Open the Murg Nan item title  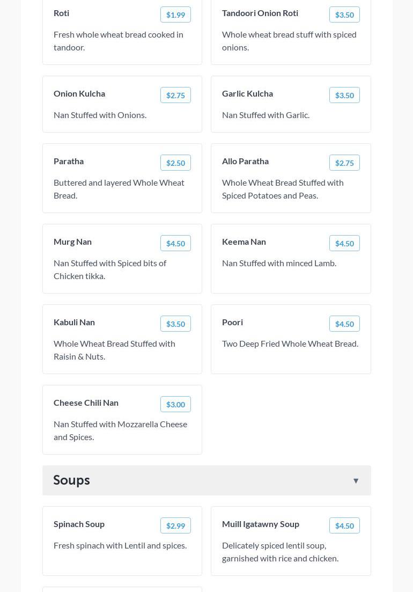72,242
